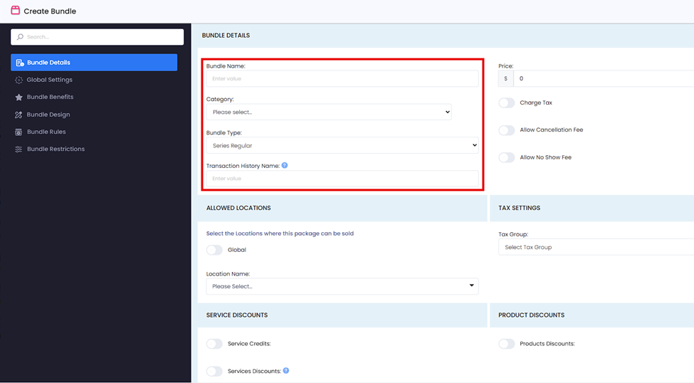The height and width of the screenshot is (383, 694).
Task: Open the Select Tax Group dropdown
Action: point(596,247)
